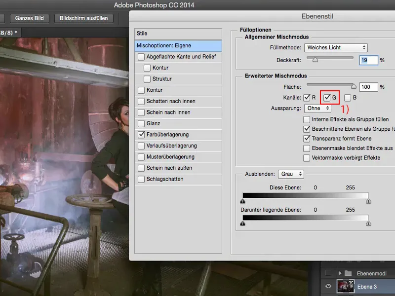395x296 pixels.
Task: Click Bildschirm ausfüllen button
Action: click(83, 18)
